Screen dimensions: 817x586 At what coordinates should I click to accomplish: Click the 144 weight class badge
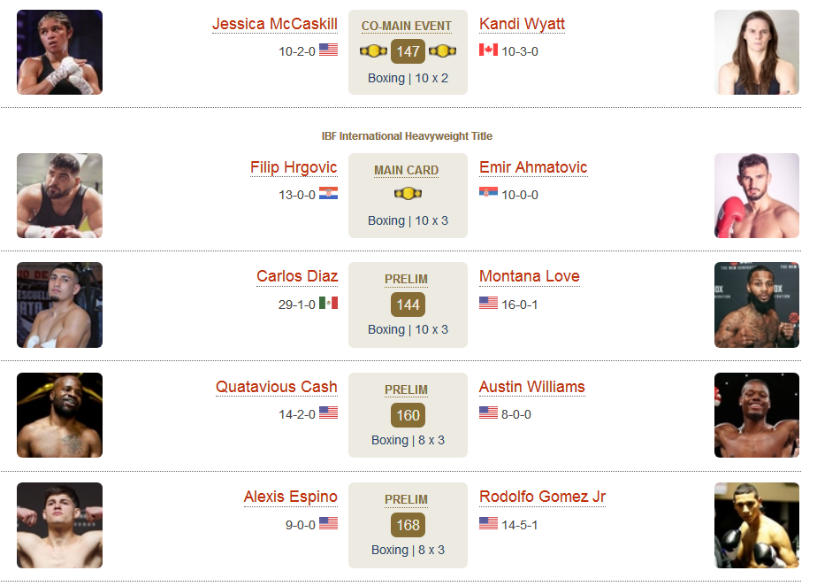click(x=408, y=305)
